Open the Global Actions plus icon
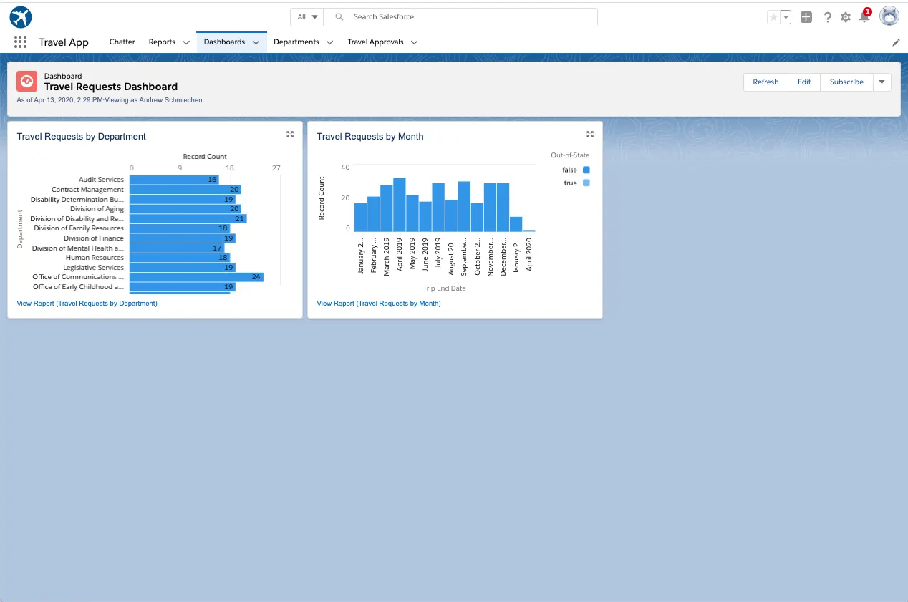This screenshot has width=908, height=602. point(806,17)
